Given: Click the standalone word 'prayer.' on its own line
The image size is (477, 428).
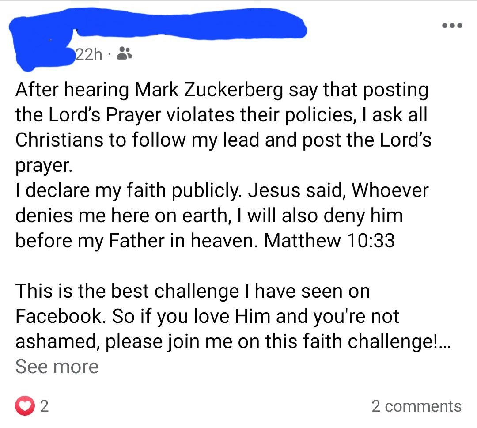Looking at the screenshot, I should click(42, 166).
